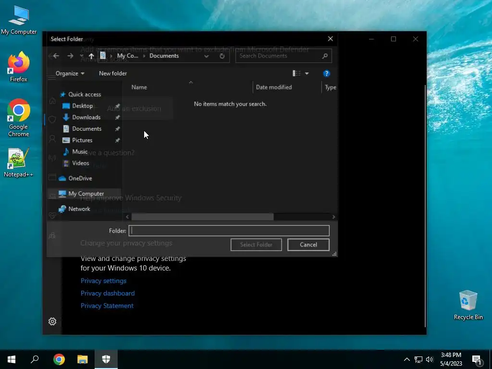Open recent locations dropdown next to forward arrow

[x=82, y=56]
